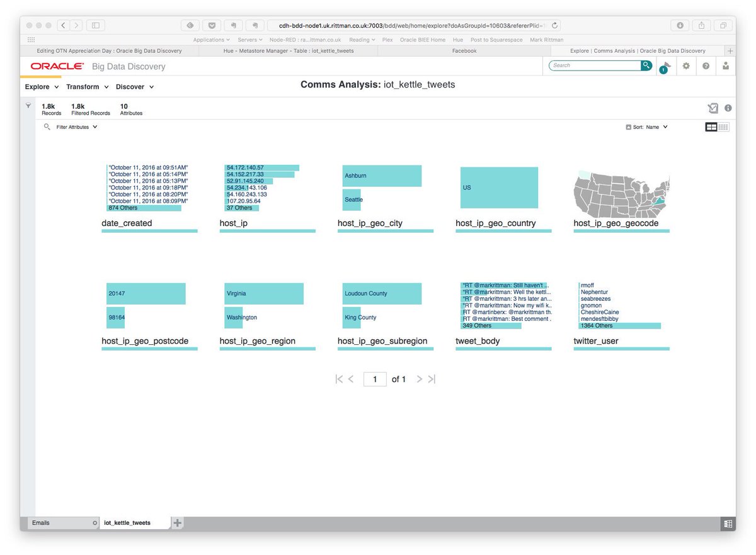Open the Discover dropdown menu
The height and width of the screenshot is (555, 756).
click(x=135, y=87)
